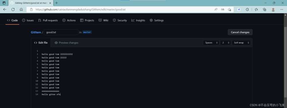The height and width of the screenshot is (108, 287).
Task: Click Cancel changes button
Action: (x=240, y=32)
